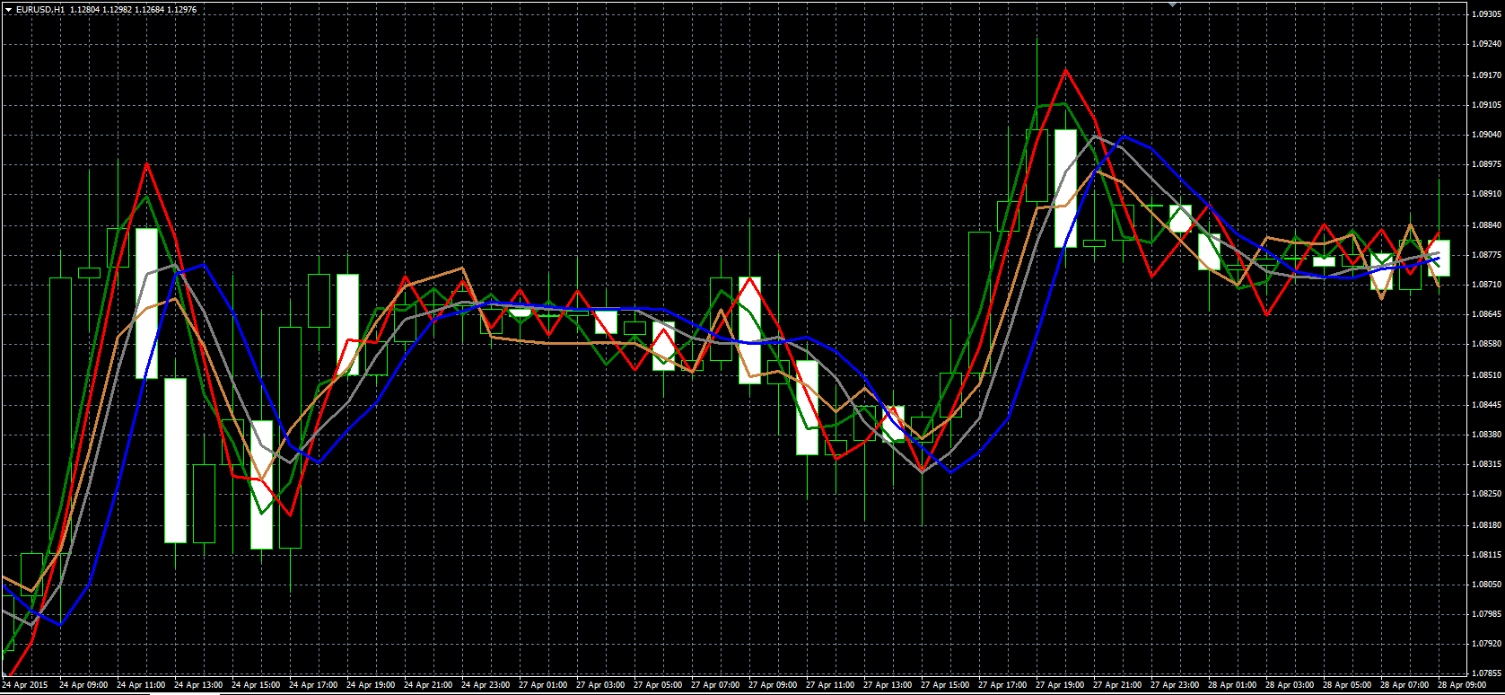The image size is (1505, 695).
Task: Click the 27 Apr 13:00 time label
Action: 888,685
